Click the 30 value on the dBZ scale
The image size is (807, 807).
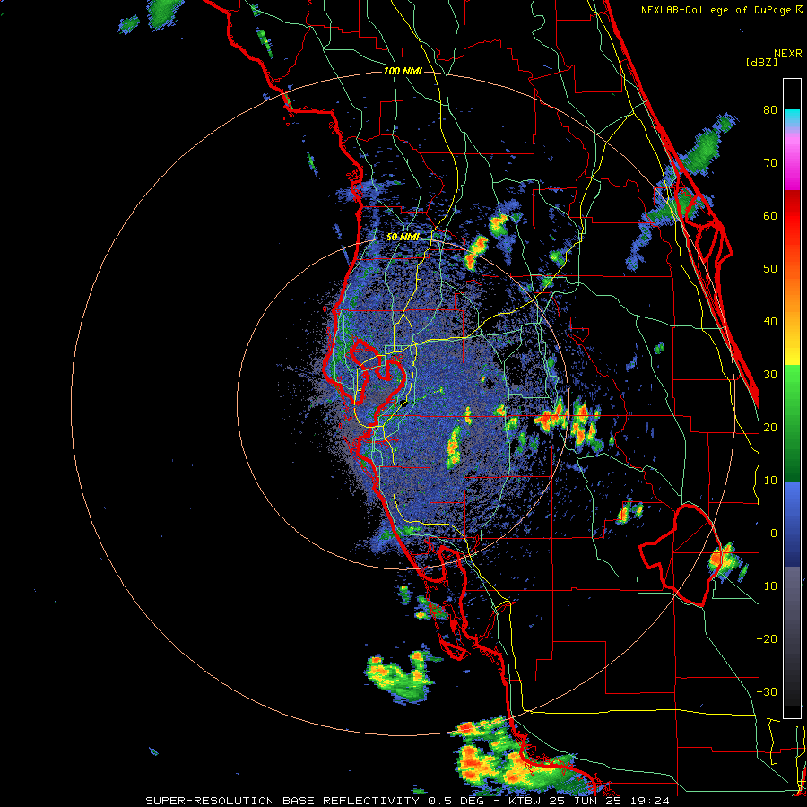[770, 375]
